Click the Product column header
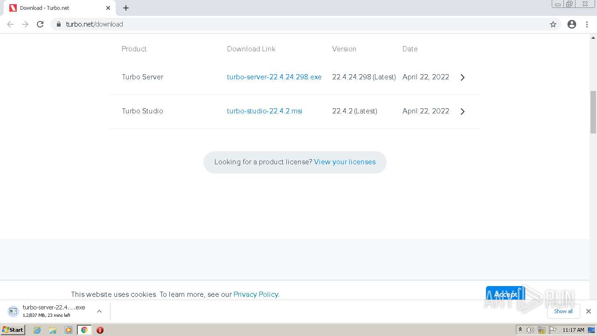The height and width of the screenshot is (336, 597). (134, 49)
